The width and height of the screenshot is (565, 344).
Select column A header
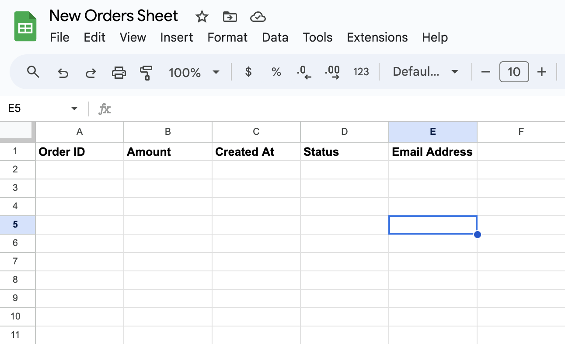coord(80,132)
